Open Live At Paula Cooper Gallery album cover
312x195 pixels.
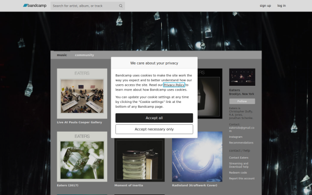tap(82, 94)
